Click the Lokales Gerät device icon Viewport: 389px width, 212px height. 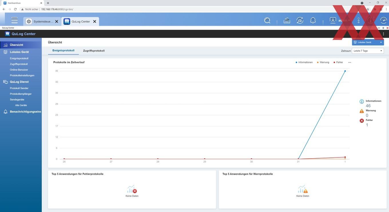[5, 52]
